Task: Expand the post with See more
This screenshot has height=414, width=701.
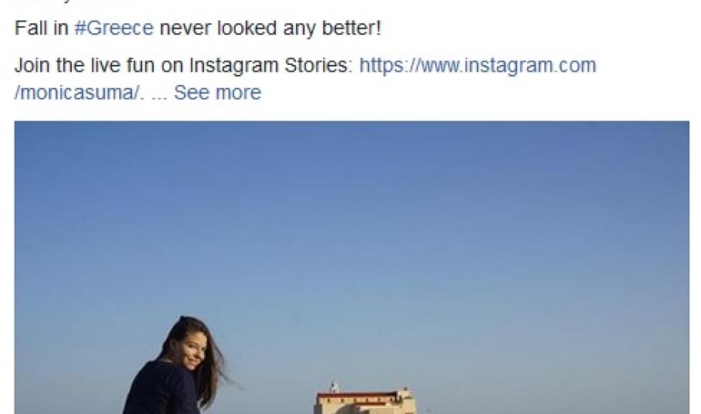Action: point(217,93)
